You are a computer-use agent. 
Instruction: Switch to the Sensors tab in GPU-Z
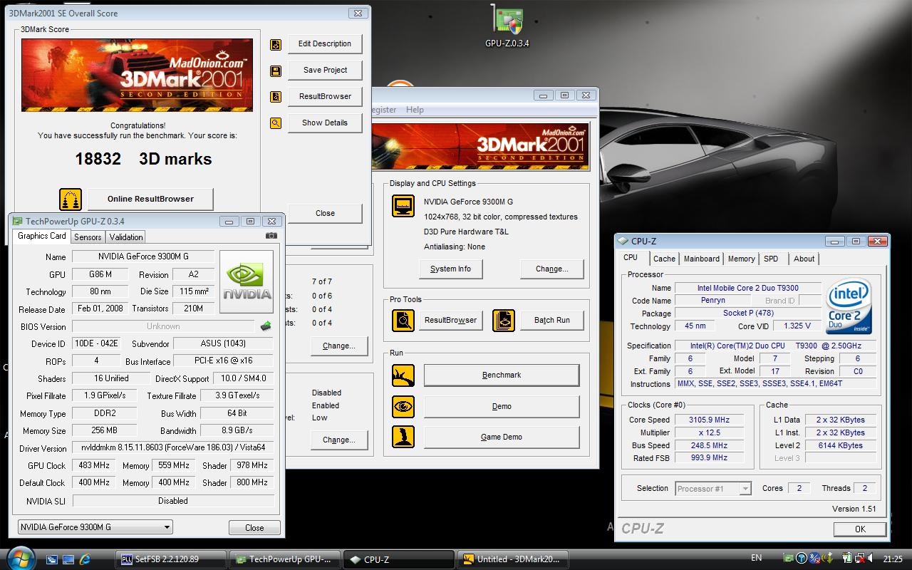[x=88, y=237]
